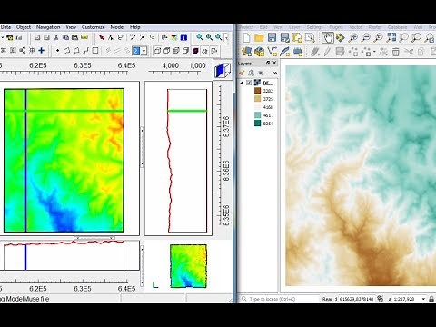The height and width of the screenshot is (327, 436).
Task: Click the small 3D model thumbnail view
Action: [188, 266]
